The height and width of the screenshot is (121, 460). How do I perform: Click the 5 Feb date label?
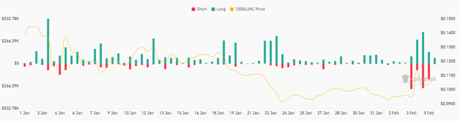click(429, 113)
